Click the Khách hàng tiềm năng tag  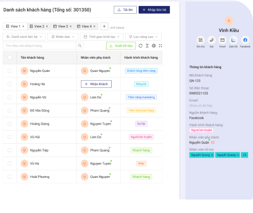[141, 71]
